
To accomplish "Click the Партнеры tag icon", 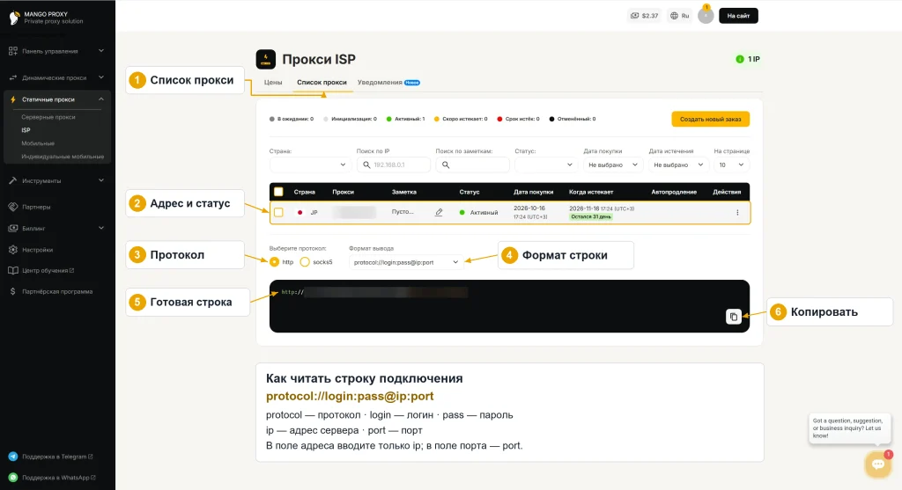I will pos(12,207).
